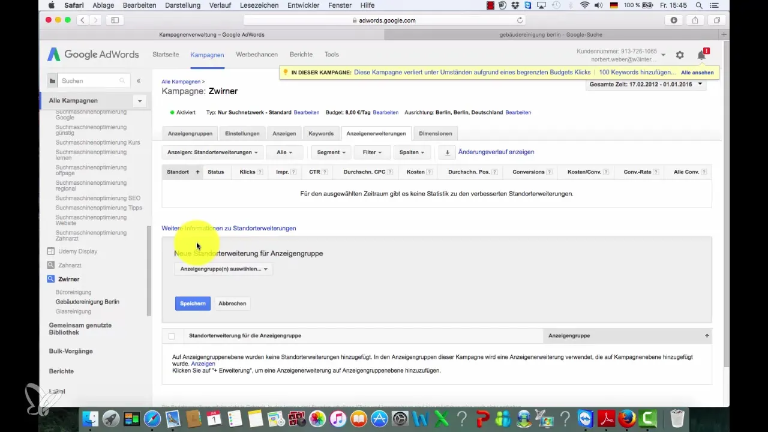Click 100 Keywords hinzufügen link
This screenshot has height=432, width=768.
(638, 72)
